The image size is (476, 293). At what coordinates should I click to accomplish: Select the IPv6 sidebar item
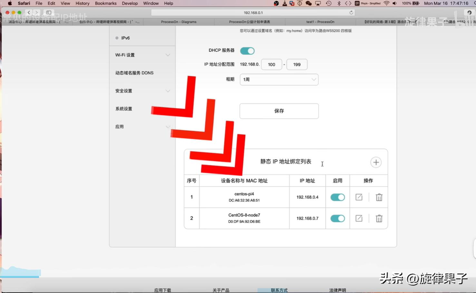point(125,38)
